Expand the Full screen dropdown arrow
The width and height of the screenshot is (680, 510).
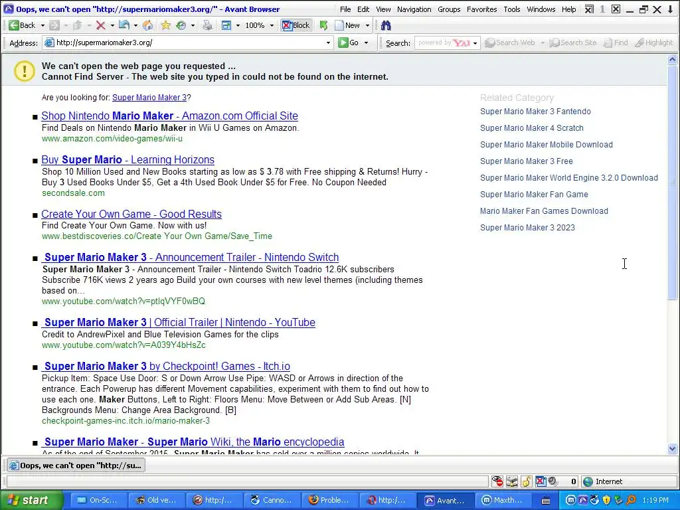pos(238,26)
